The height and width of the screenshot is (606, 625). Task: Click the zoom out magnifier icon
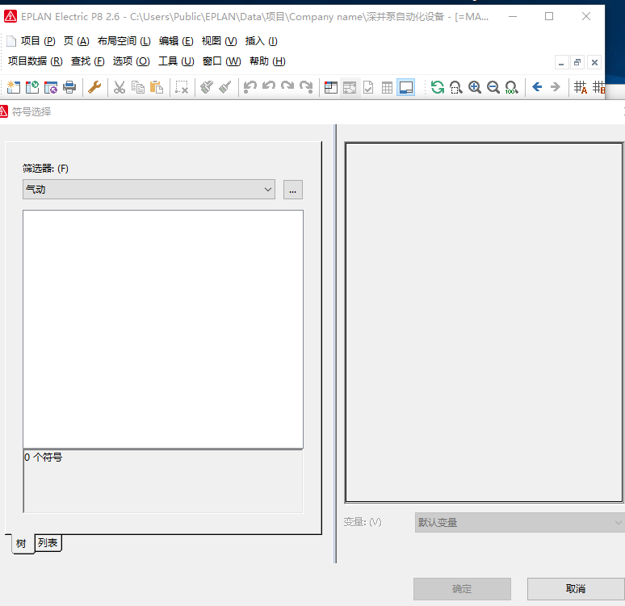(x=493, y=87)
